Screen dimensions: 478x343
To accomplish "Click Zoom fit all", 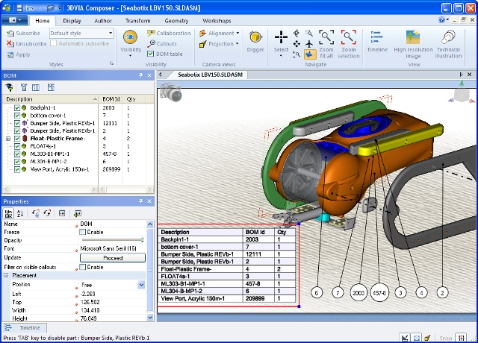I will coord(326,44).
